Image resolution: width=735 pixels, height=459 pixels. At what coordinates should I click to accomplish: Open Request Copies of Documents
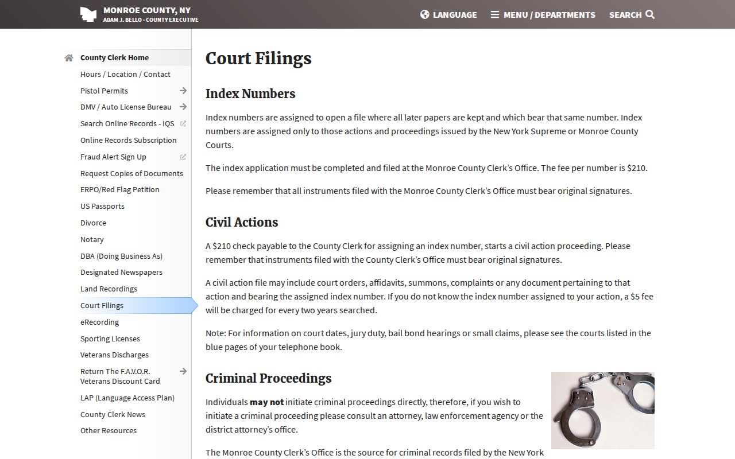(131, 174)
